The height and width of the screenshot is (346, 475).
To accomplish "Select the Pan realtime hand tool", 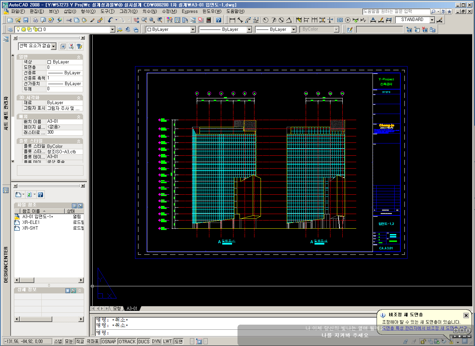I will coord(136,20).
